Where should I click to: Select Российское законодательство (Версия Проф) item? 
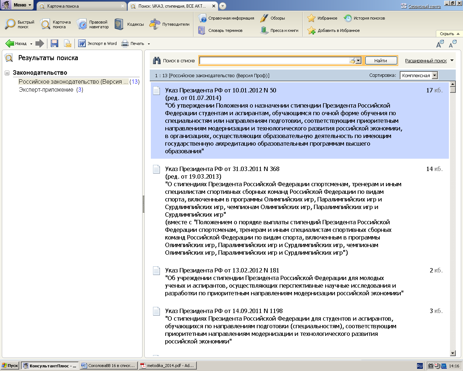[x=79, y=82]
